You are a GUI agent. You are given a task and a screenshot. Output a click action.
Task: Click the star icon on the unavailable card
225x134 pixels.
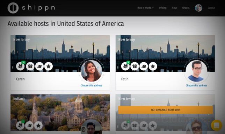(x=153, y=126)
